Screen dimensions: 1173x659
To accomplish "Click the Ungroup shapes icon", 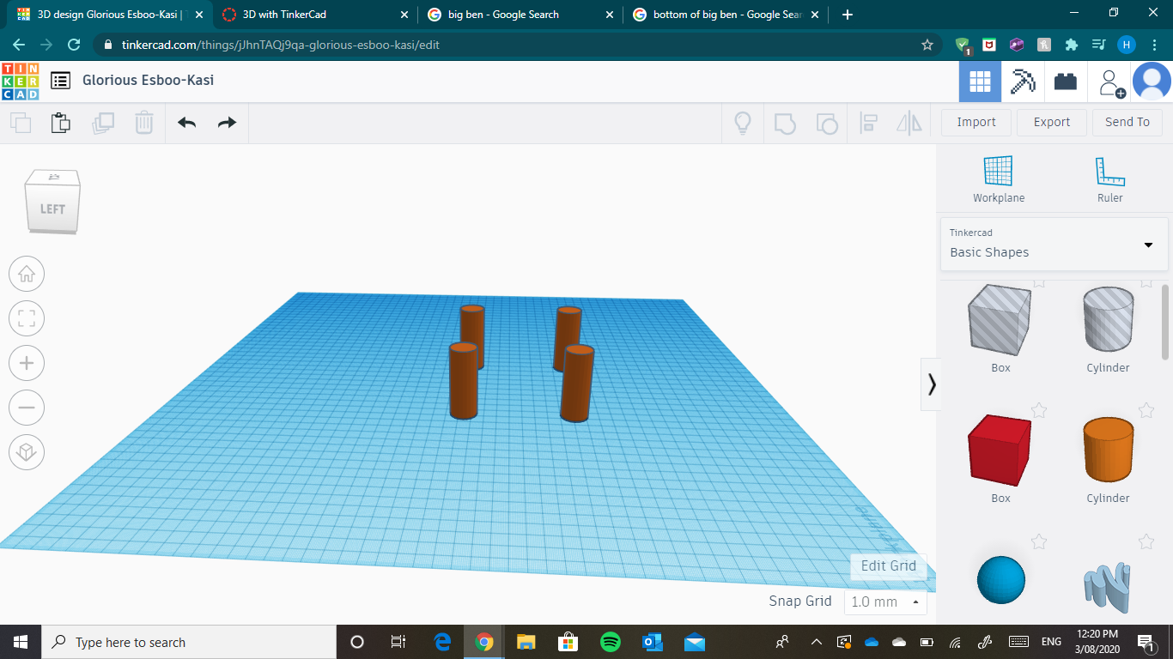I will click(826, 123).
